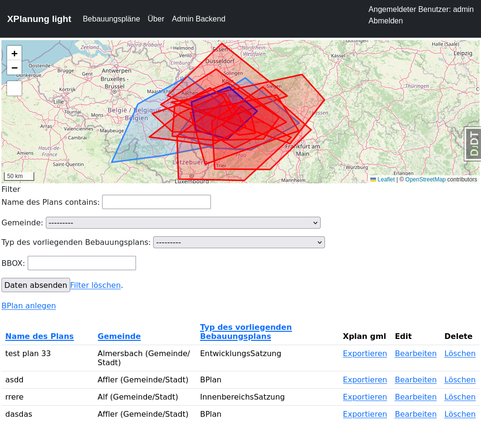This screenshot has width=481, height=422.
Task: Expand the Typ des vorliegenden Bebauungsplans dropdown
Action: coord(239,243)
